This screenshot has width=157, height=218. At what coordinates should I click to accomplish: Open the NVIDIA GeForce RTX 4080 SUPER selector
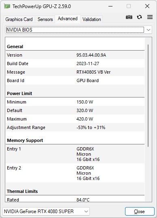pos(46,212)
